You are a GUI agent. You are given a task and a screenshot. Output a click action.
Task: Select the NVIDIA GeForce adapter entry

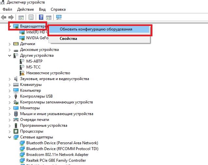(x=37, y=38)
